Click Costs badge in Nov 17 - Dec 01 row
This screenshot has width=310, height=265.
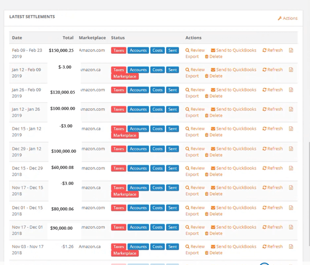pyautogui.click(x=157, y=227)
